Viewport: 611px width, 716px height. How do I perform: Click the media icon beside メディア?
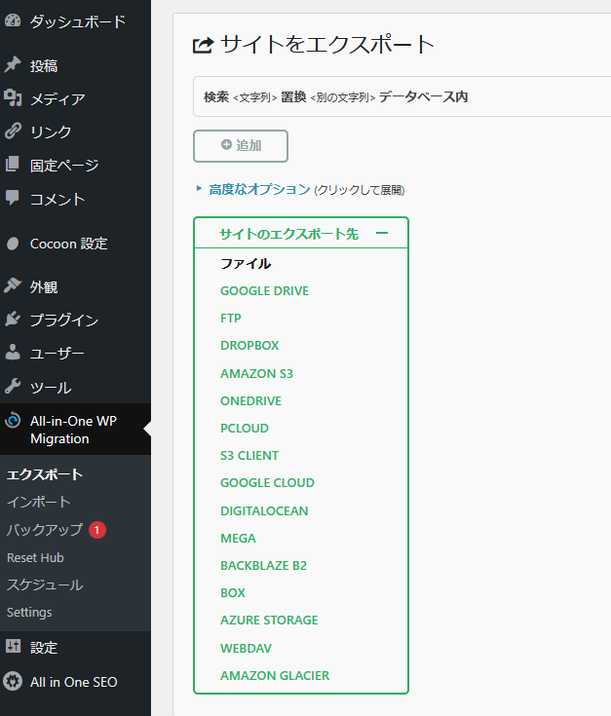click(13, 98)
